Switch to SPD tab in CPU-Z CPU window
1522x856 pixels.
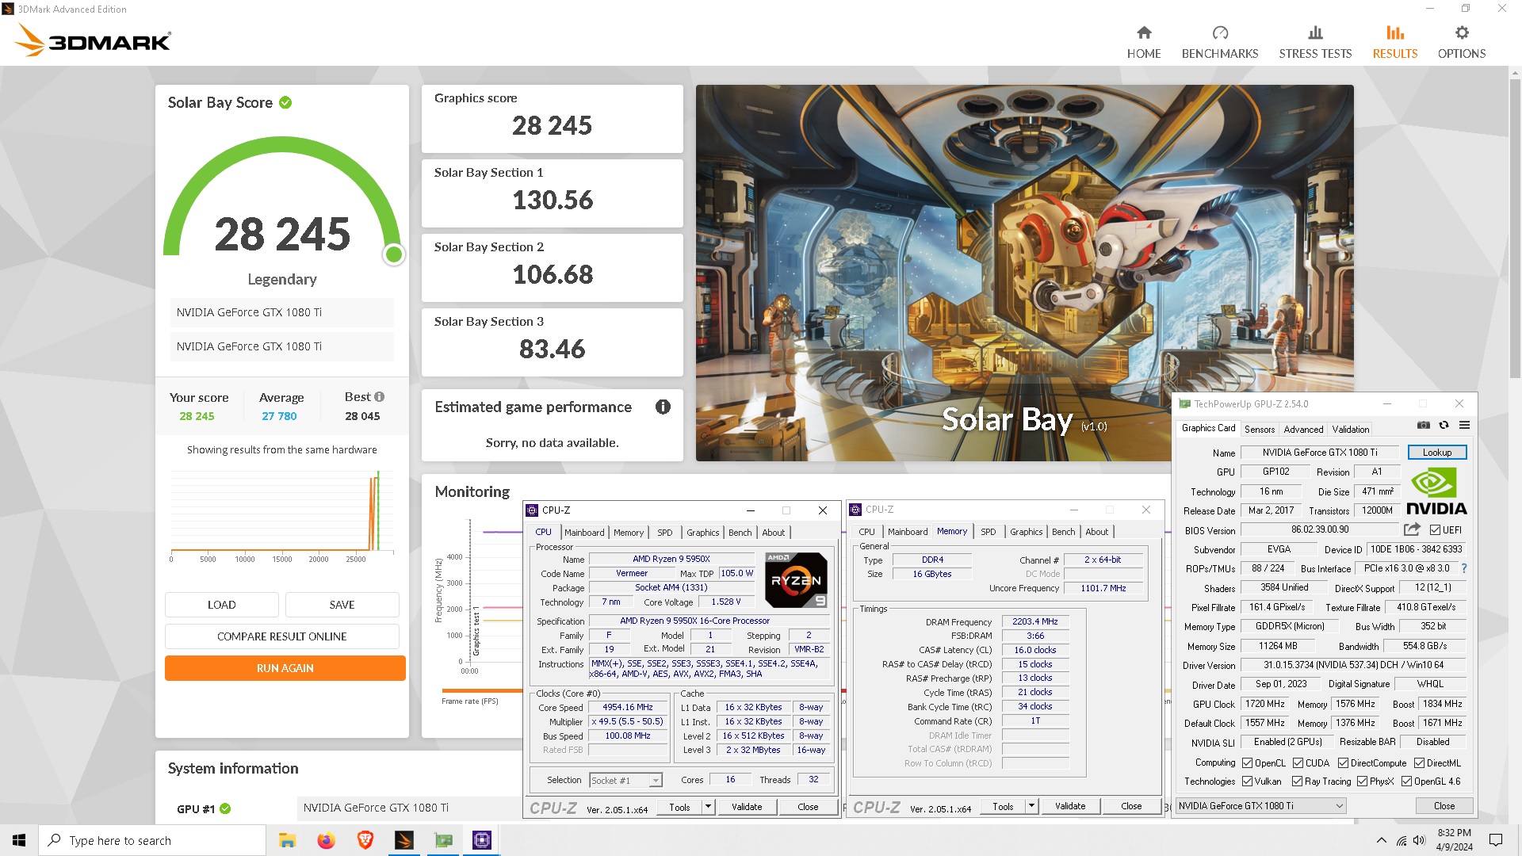[x=665, y=533]
